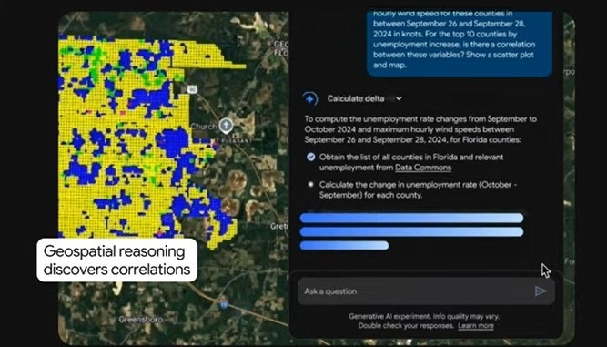Click the pending bullet for Calculate the change step
This screenshot has height=347, width=607.
pos(310,185)
